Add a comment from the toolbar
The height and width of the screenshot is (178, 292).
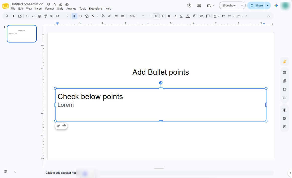[208, 16]
